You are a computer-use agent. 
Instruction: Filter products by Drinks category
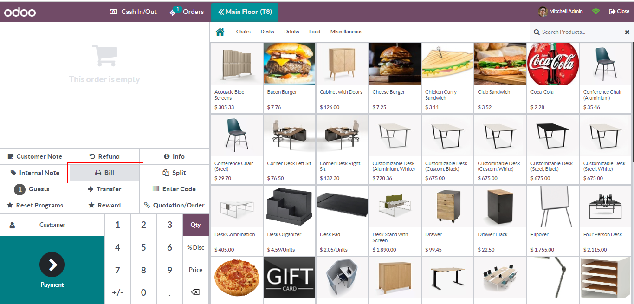[292, 32]
